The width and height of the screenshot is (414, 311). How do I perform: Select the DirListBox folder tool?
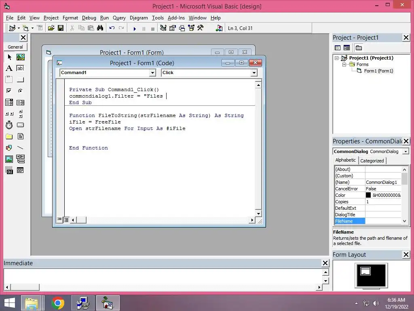(x=9, y=136)
